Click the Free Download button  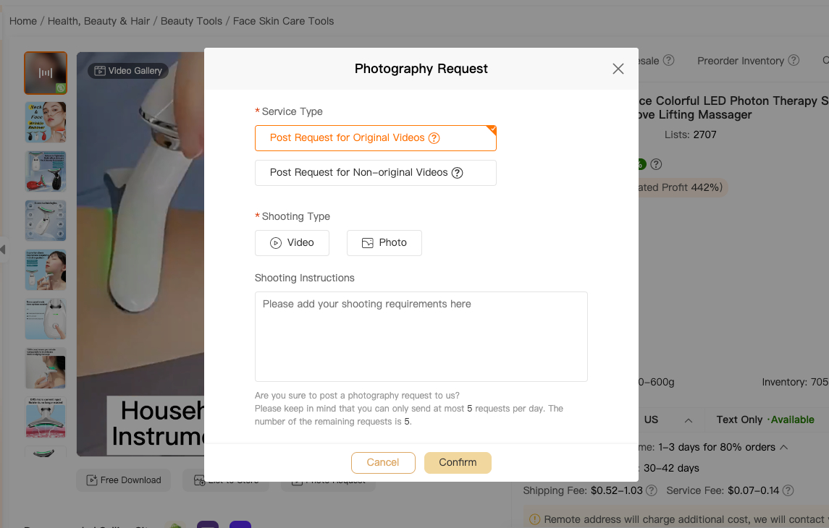click(x=123, y=480)
